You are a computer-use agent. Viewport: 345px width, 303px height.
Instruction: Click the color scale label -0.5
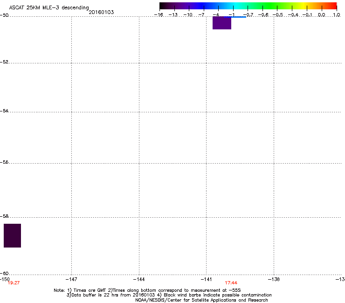click(278, 15)
